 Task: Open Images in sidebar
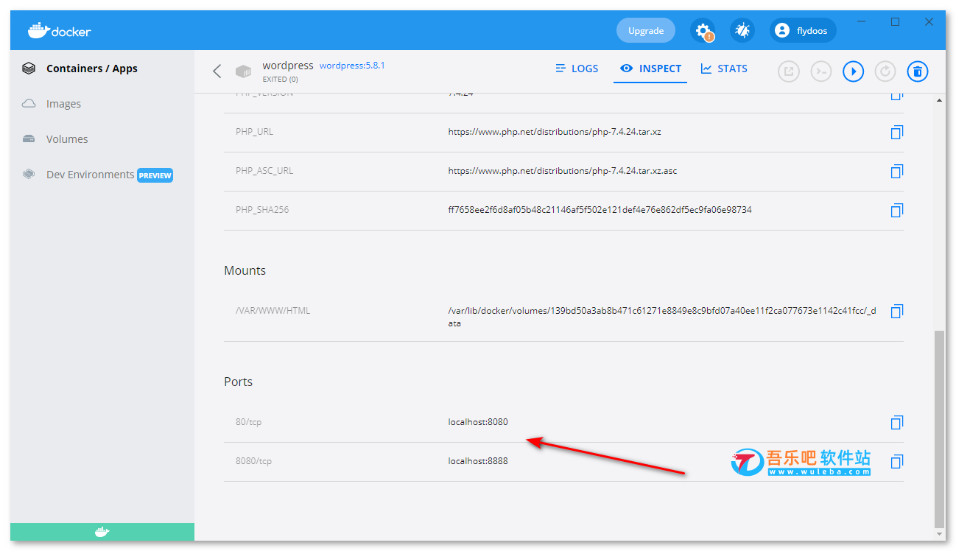coord(63,104)
